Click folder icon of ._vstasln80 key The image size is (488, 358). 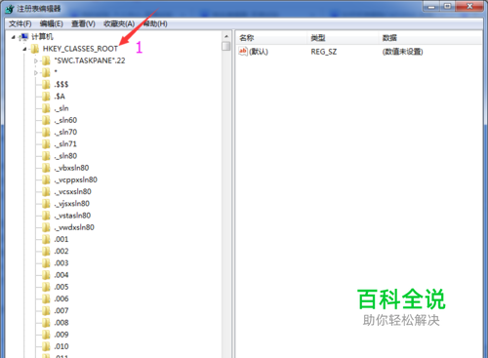pyautogui.click(x=46, y=216)
